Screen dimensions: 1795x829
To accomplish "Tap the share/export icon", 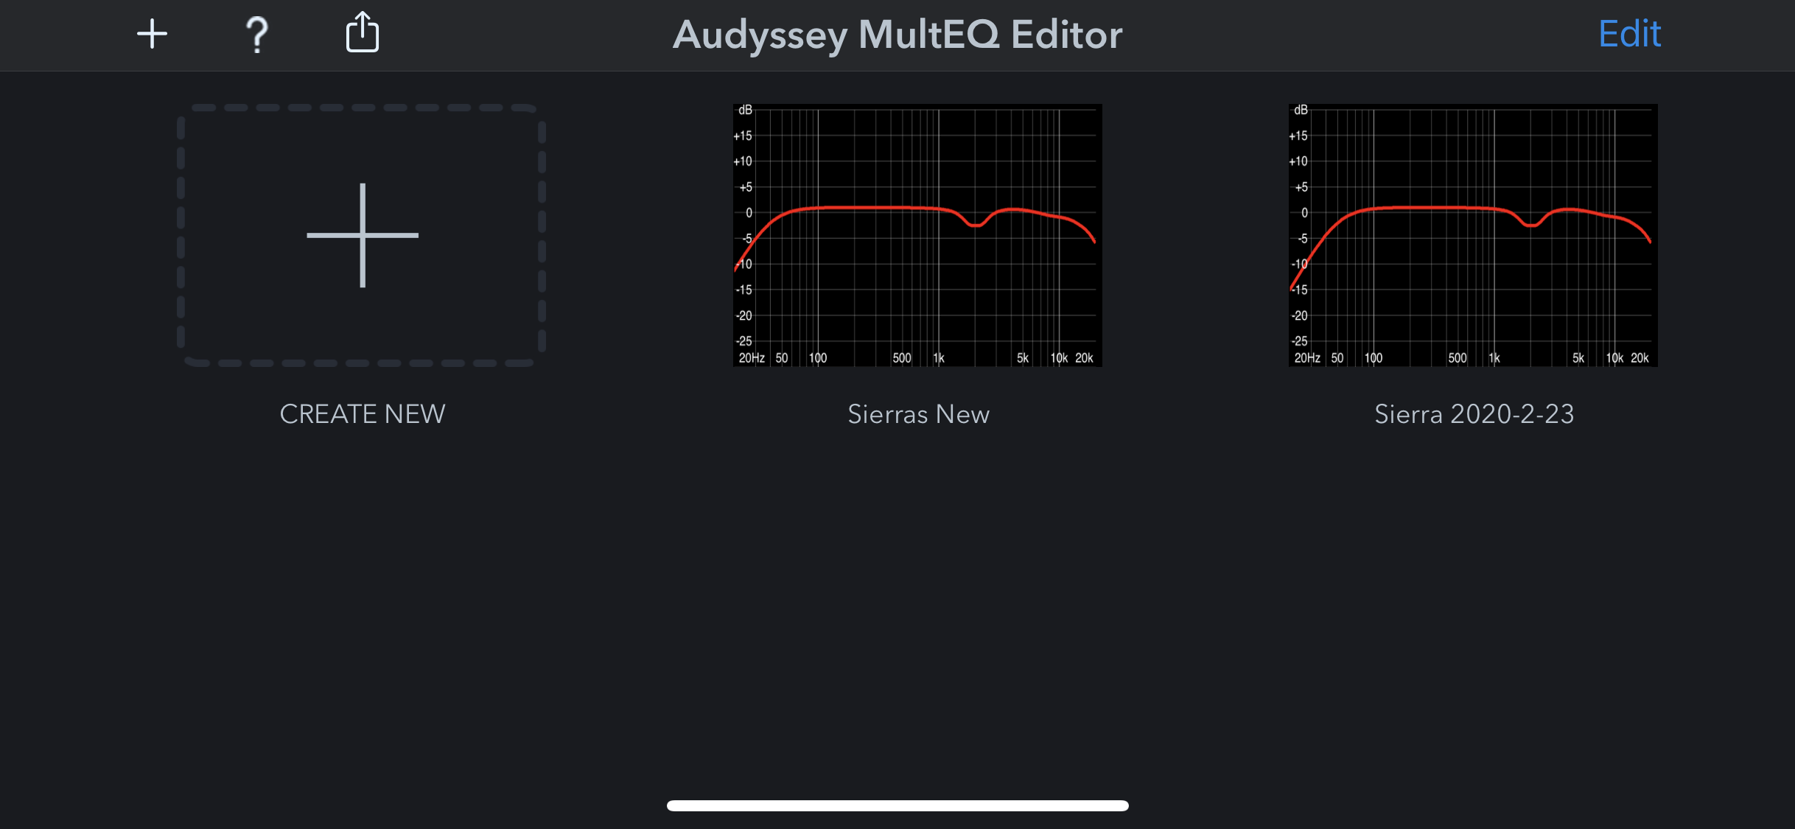I will [363, 32].
